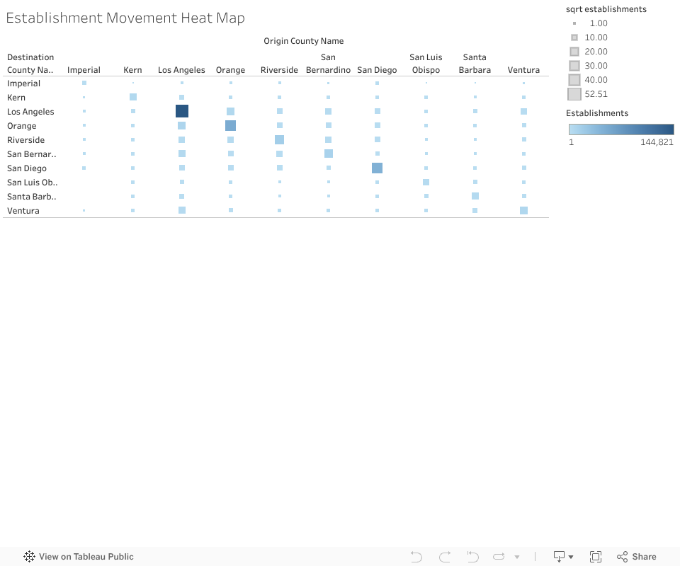This screenshot has width=680, height=566.
Task: Click the 'Establishments' legend title
Action: [x=596, y=113]
